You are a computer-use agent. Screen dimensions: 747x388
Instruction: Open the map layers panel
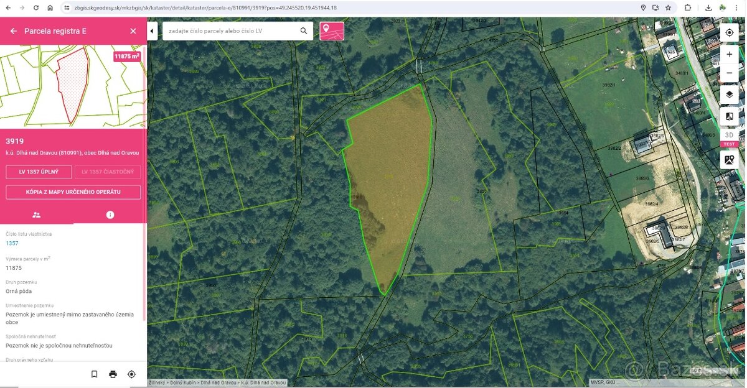(729, 95)
